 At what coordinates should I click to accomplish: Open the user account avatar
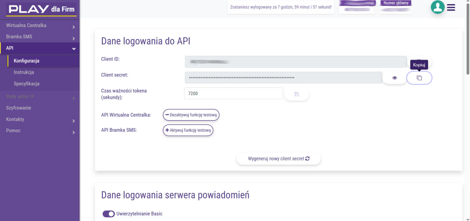tap(437, 7)
